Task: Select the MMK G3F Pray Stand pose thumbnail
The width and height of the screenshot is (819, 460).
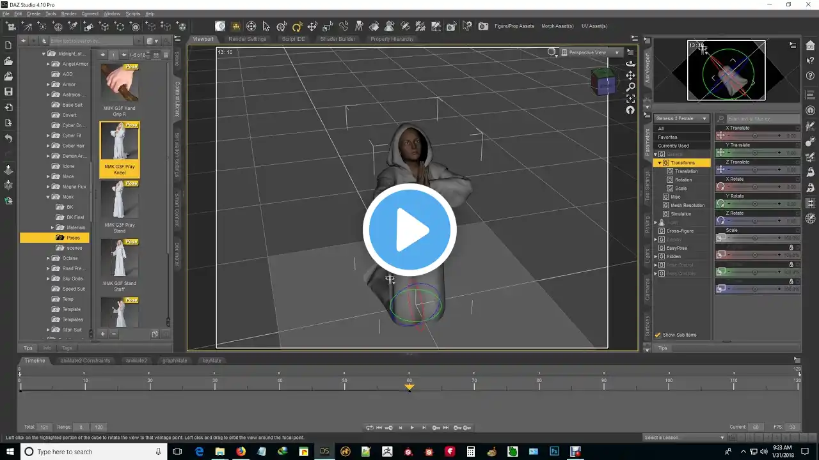Action: [x=120, y=201]
